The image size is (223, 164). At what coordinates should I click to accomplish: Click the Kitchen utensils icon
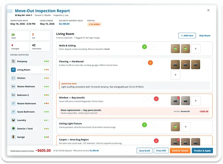[x=13, y=78]
